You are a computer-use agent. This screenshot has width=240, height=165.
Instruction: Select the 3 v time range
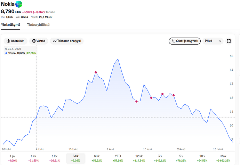click(x=160, y=158)
